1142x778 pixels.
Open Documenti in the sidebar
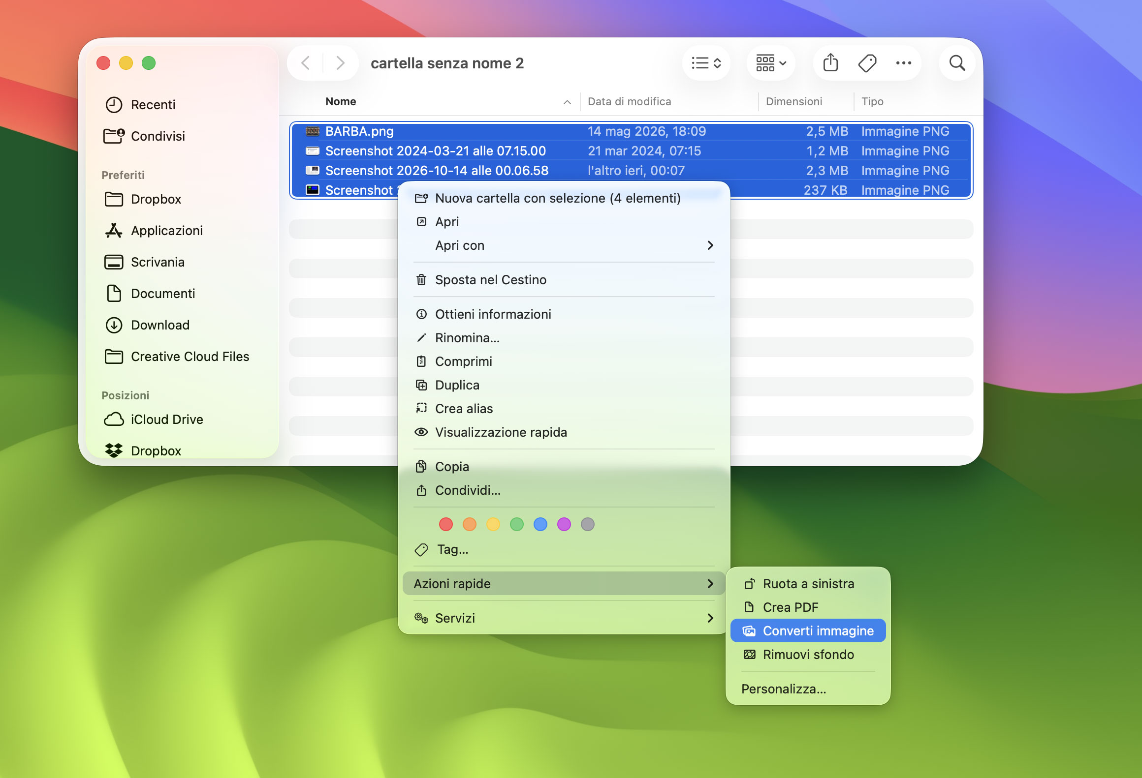150,294
